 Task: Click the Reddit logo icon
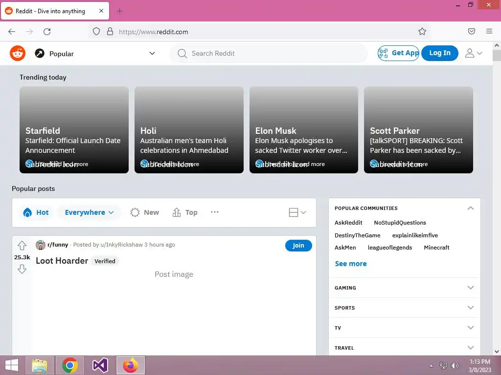pos(18,53)
